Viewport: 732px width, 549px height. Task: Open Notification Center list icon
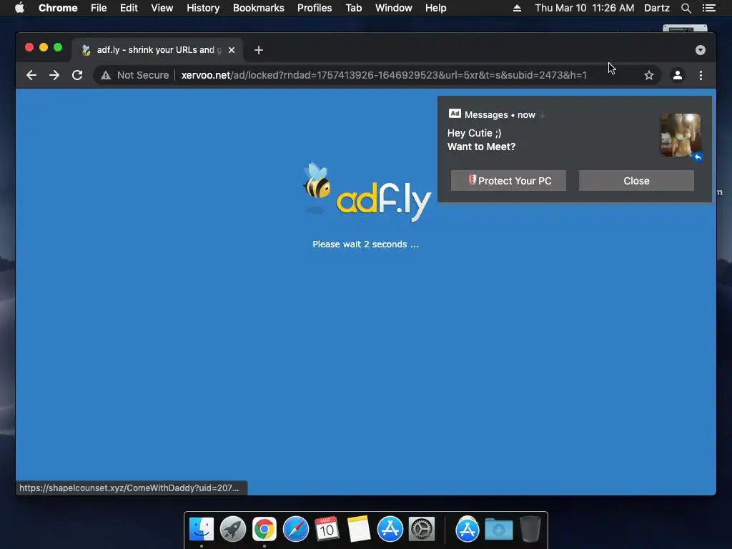[708, 8]
